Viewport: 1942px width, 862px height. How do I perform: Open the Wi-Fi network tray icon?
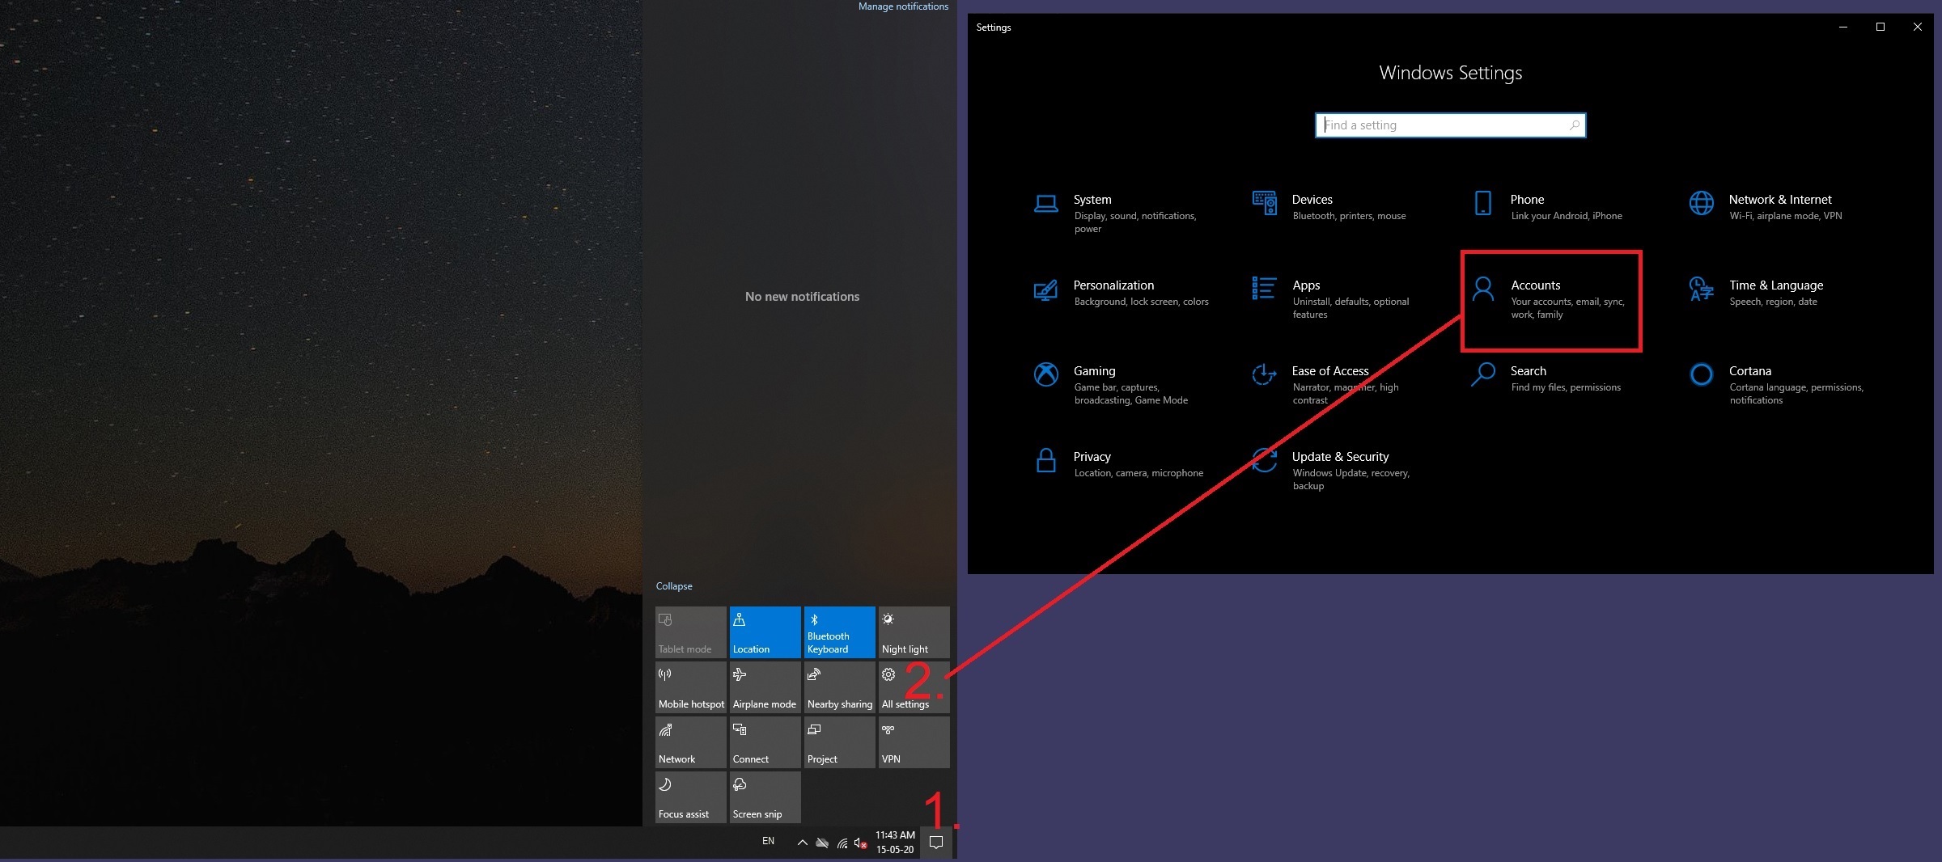pyautogui.click(x=842, y=843)
